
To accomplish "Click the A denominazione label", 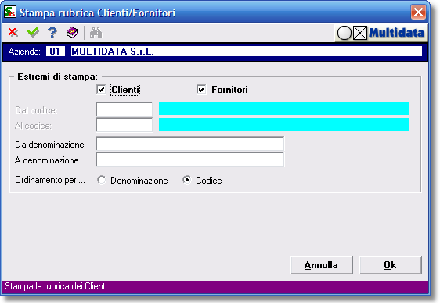I will click(x=46, y=160).
